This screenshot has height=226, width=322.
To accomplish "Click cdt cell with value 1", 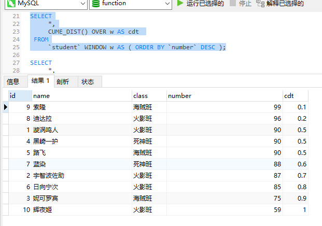I will [296, 210].
